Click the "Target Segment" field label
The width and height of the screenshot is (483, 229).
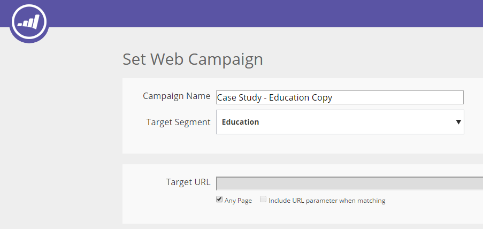[178, 122]
